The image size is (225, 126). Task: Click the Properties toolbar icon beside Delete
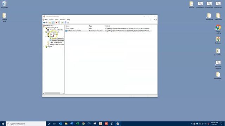59,22
